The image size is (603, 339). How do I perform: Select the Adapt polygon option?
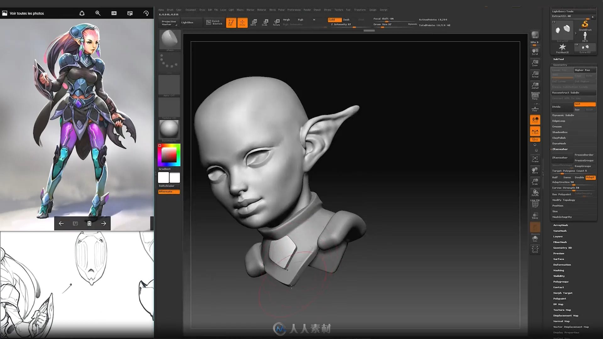pyautogui.click(x=590, y=177)
